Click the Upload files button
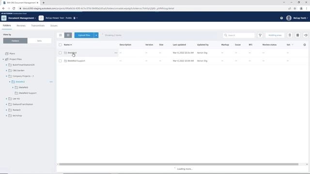310x174 pixels. (x=84, y=35)
